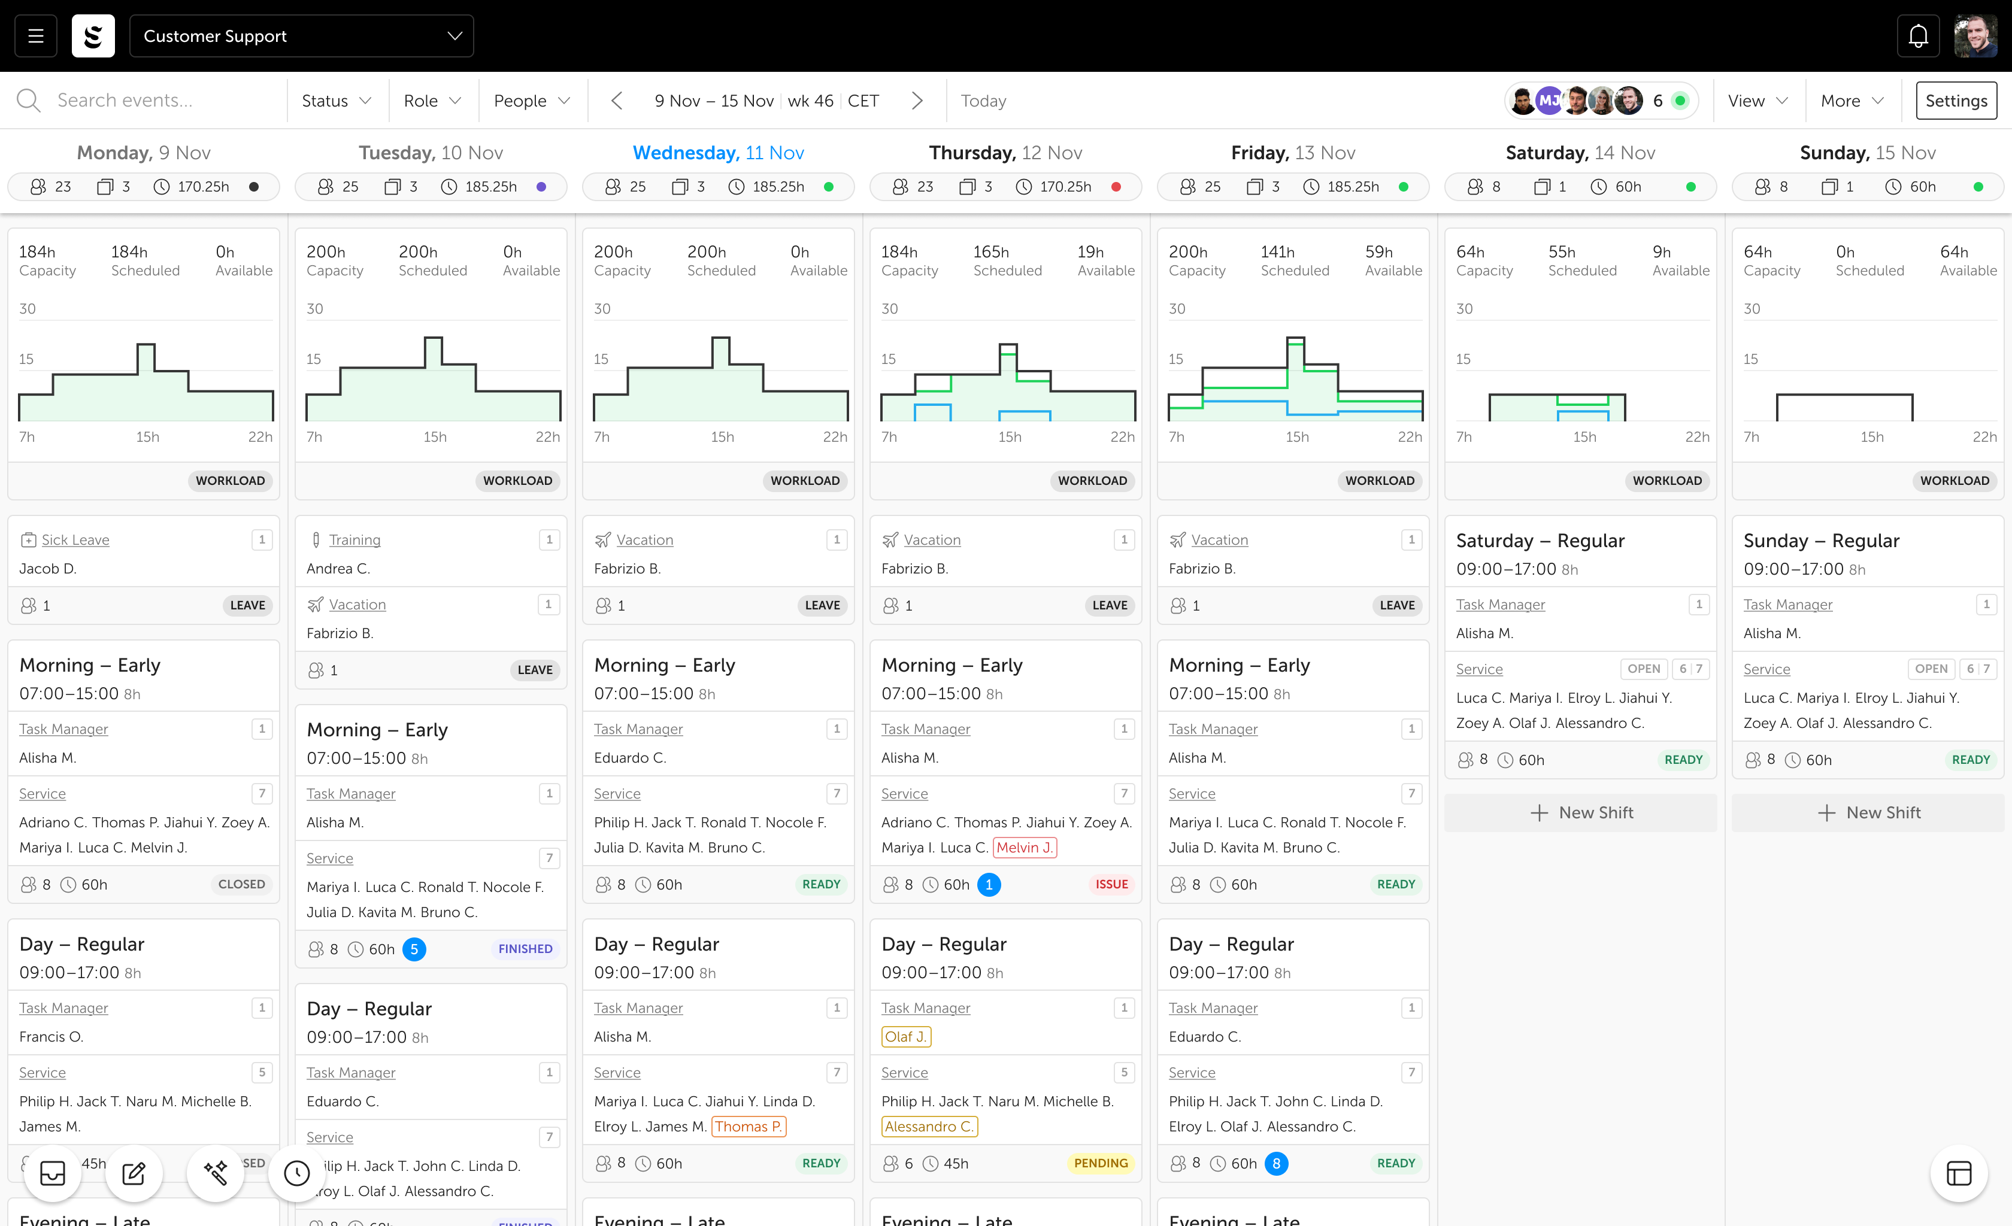Click the OPEN tag on Saturday Service
This screenshot has width=2012, height=1226.
(x=1644, y=669)
